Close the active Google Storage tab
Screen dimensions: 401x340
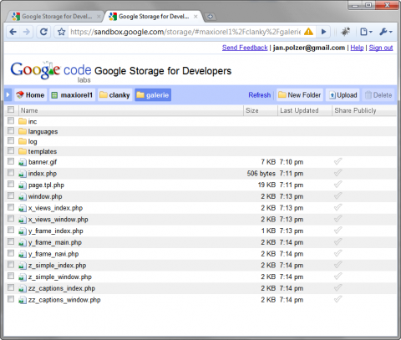tap(195, 17)
